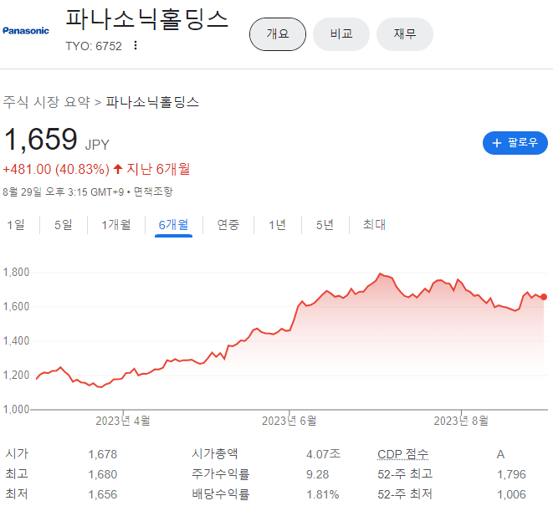Click the 주가수익률 label
This screenshot has width=553, height=506.
(x=220, y=474)
